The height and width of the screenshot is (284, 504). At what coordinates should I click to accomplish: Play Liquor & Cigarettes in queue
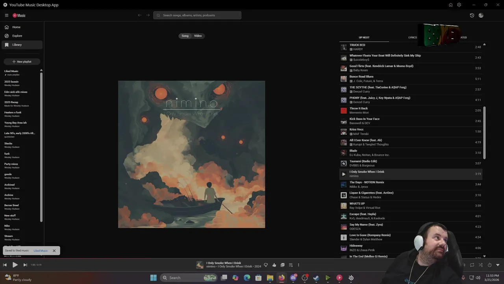pos(411,195)
